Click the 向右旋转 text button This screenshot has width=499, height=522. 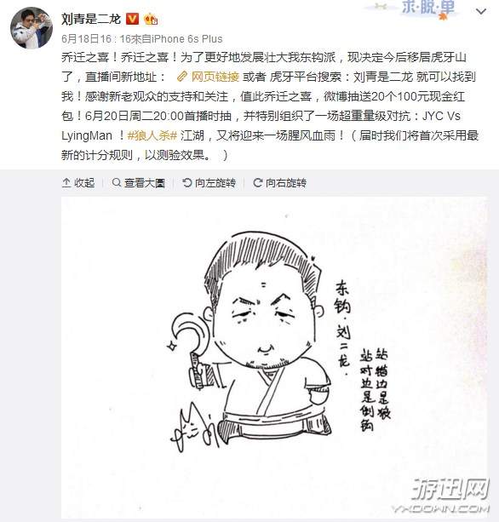[286, 183]
